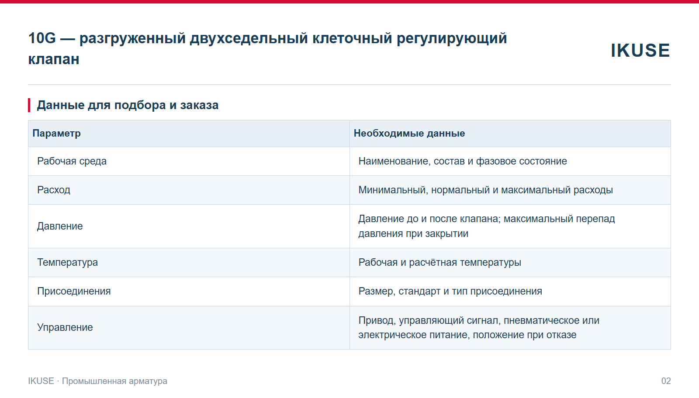Click the red accent bar beside the section heading
This screenshot has width=699, height=398.
click(29, 105)
